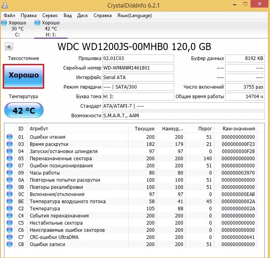Image resolution: width=270 pixels, height=258 pixels.
Task: Click the Интерфейс field Serial ATA
Action: pyautogui.click(x=138, y=78)
